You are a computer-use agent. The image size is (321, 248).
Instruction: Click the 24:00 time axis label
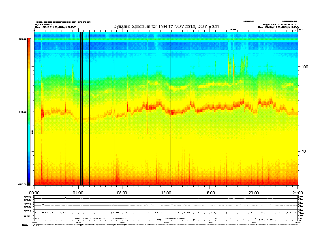(297, 193)
